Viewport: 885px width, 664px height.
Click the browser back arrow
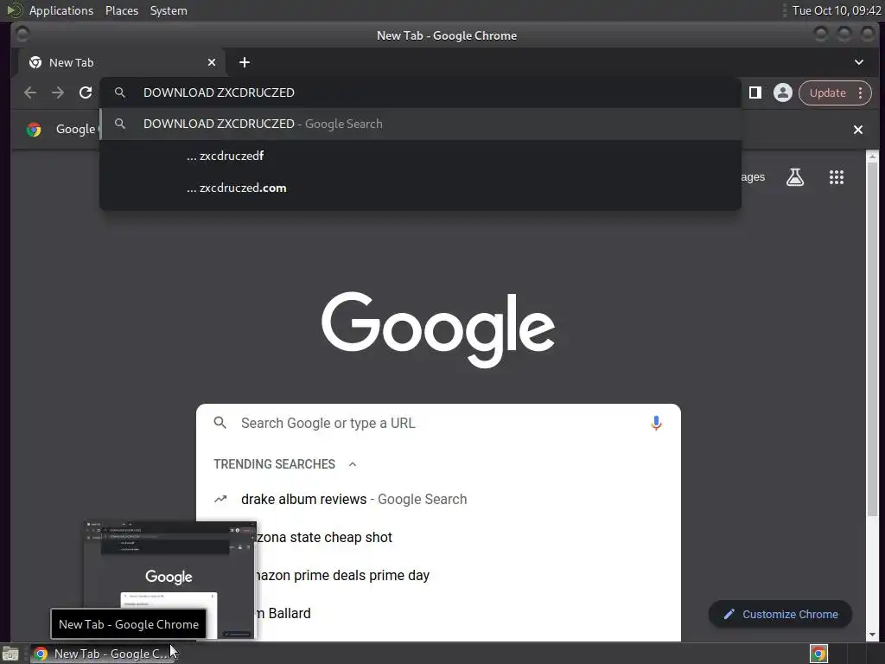pos(30,93)
